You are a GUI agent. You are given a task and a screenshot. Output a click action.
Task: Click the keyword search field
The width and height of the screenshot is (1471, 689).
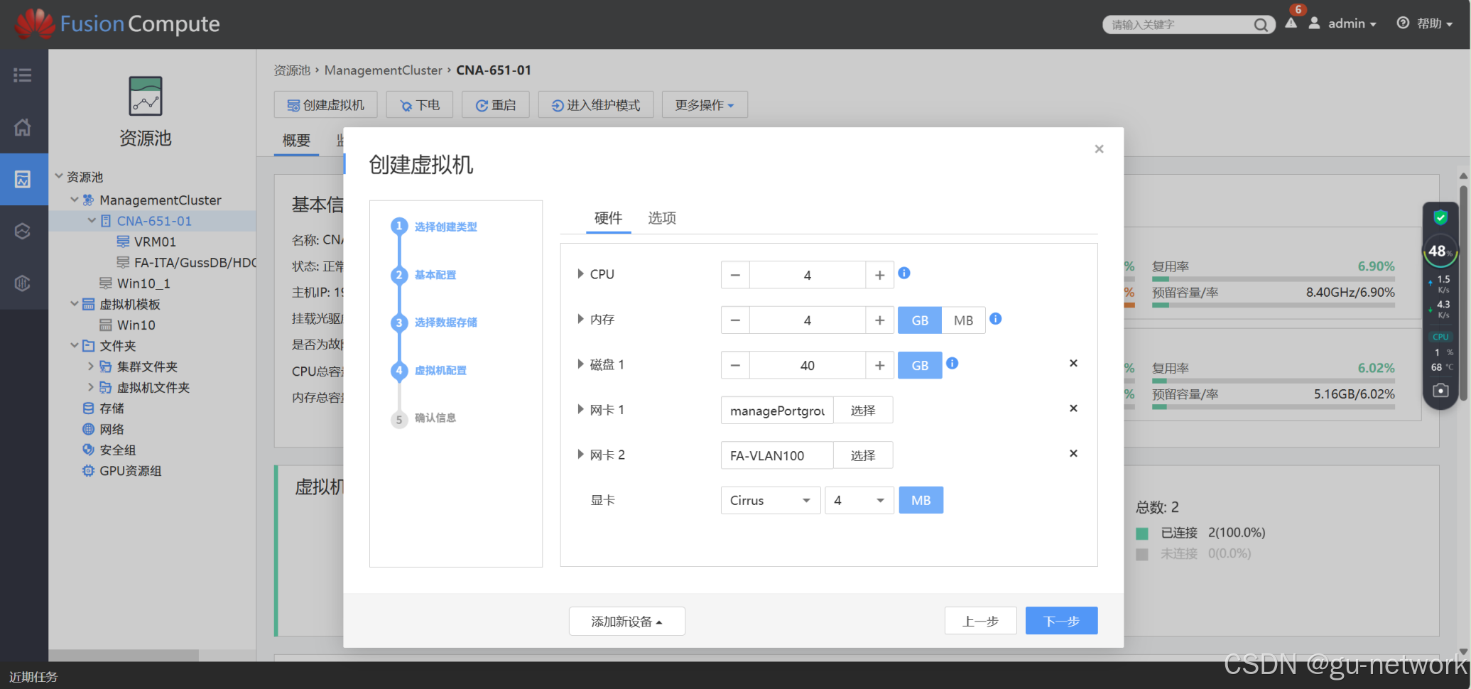tap(1180, 25)
